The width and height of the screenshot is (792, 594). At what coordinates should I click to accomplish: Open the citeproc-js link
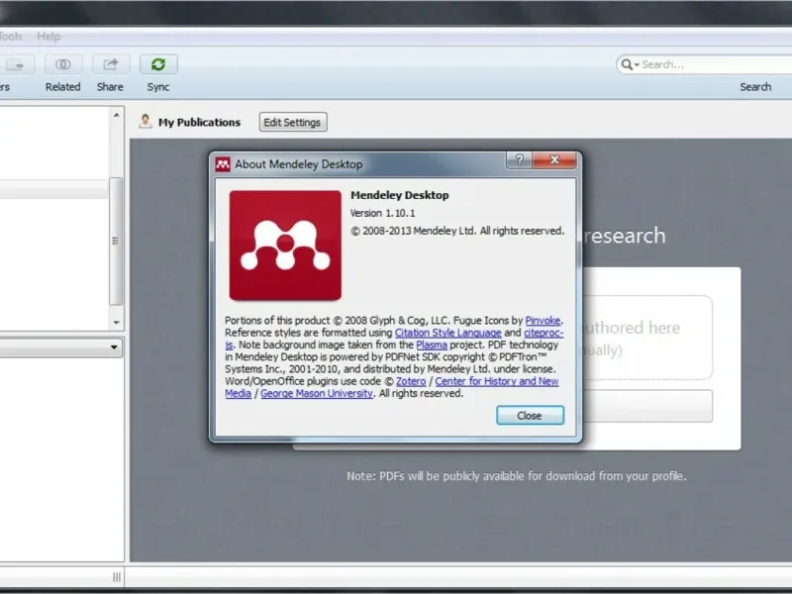544,333
